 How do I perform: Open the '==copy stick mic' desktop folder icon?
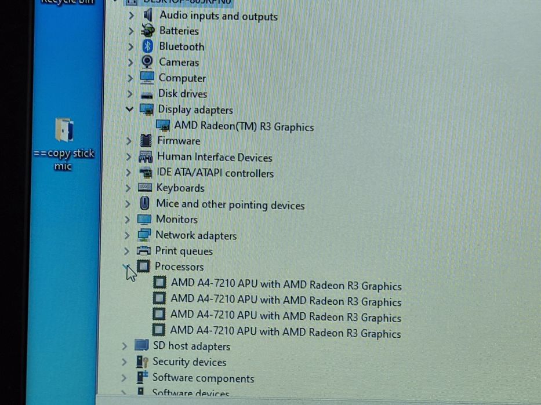(x=64, y=130)
